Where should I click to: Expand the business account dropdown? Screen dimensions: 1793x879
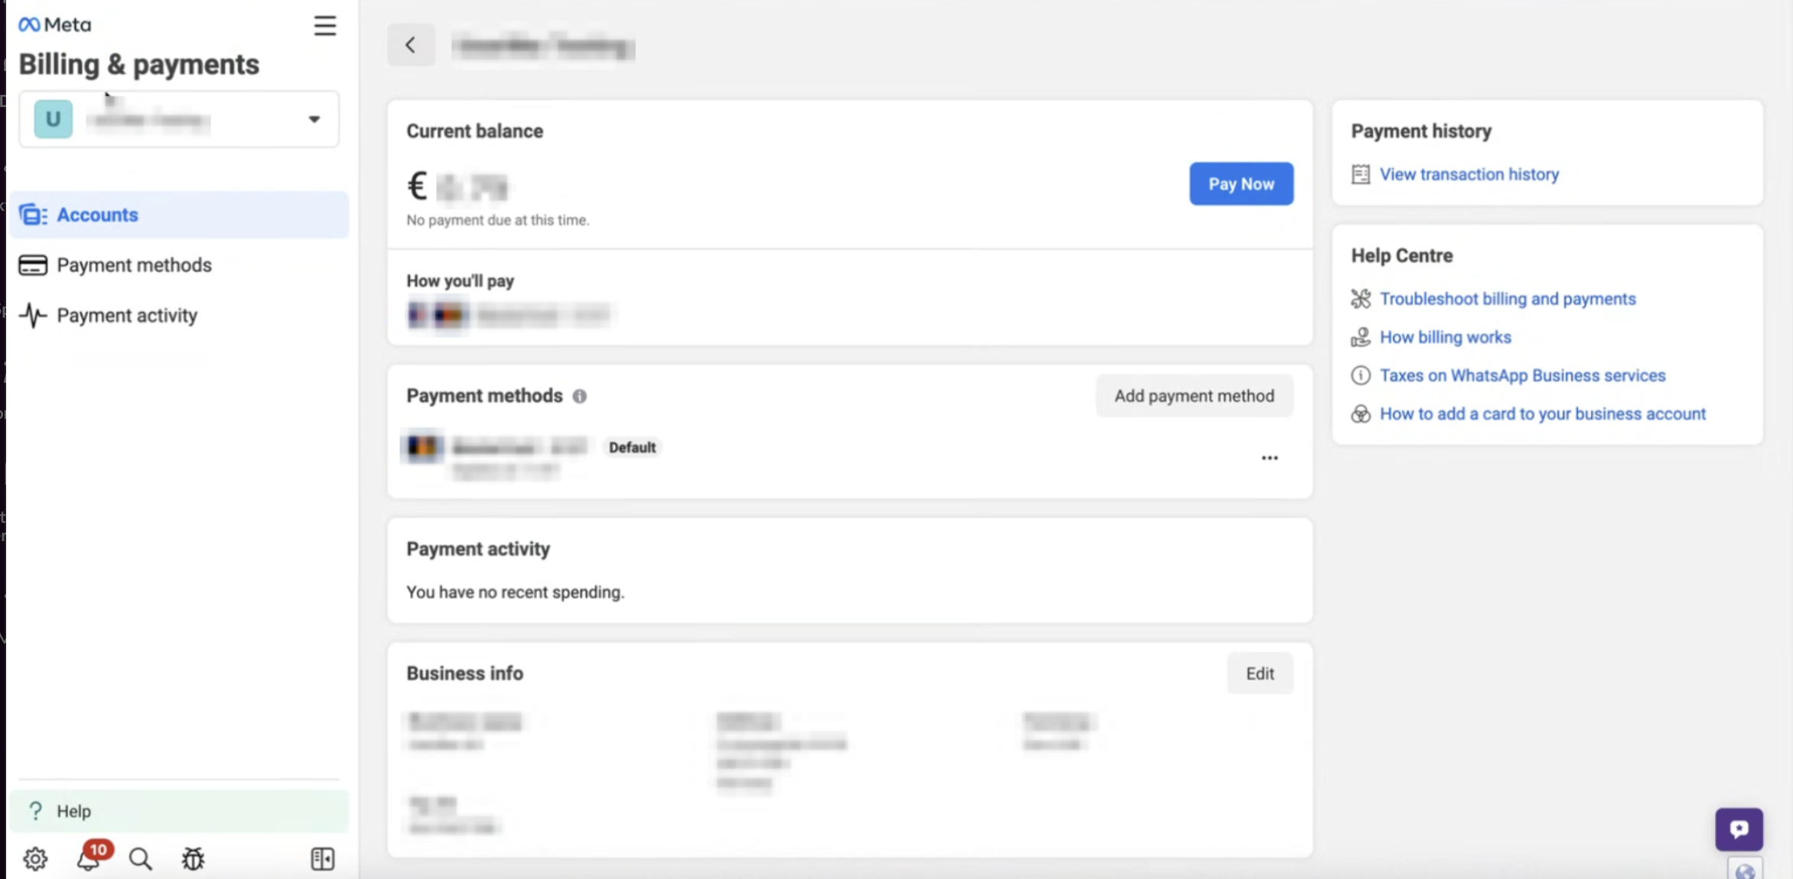coord(314,119)
